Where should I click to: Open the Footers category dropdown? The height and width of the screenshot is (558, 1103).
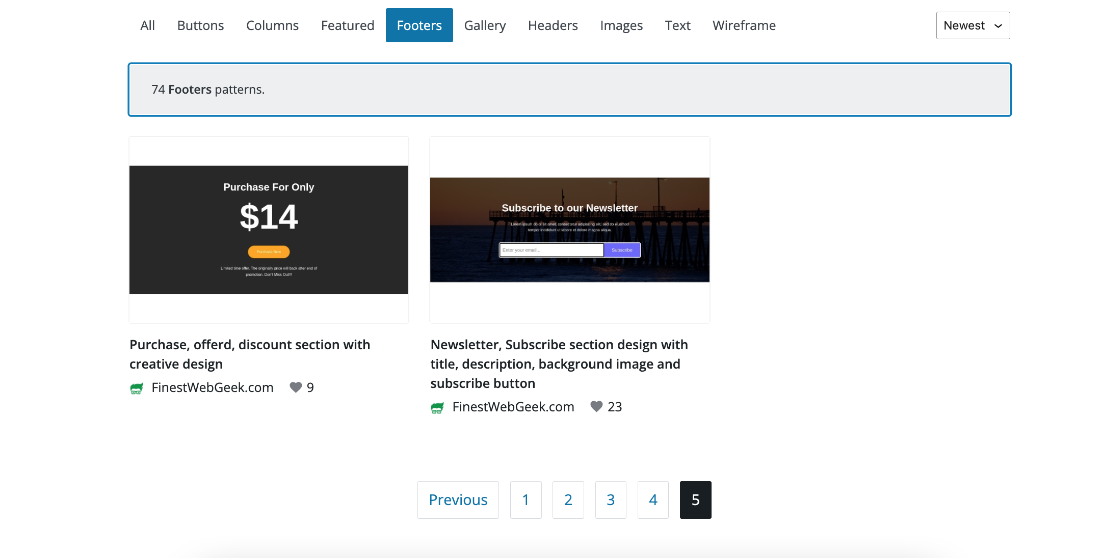[419, 25]
